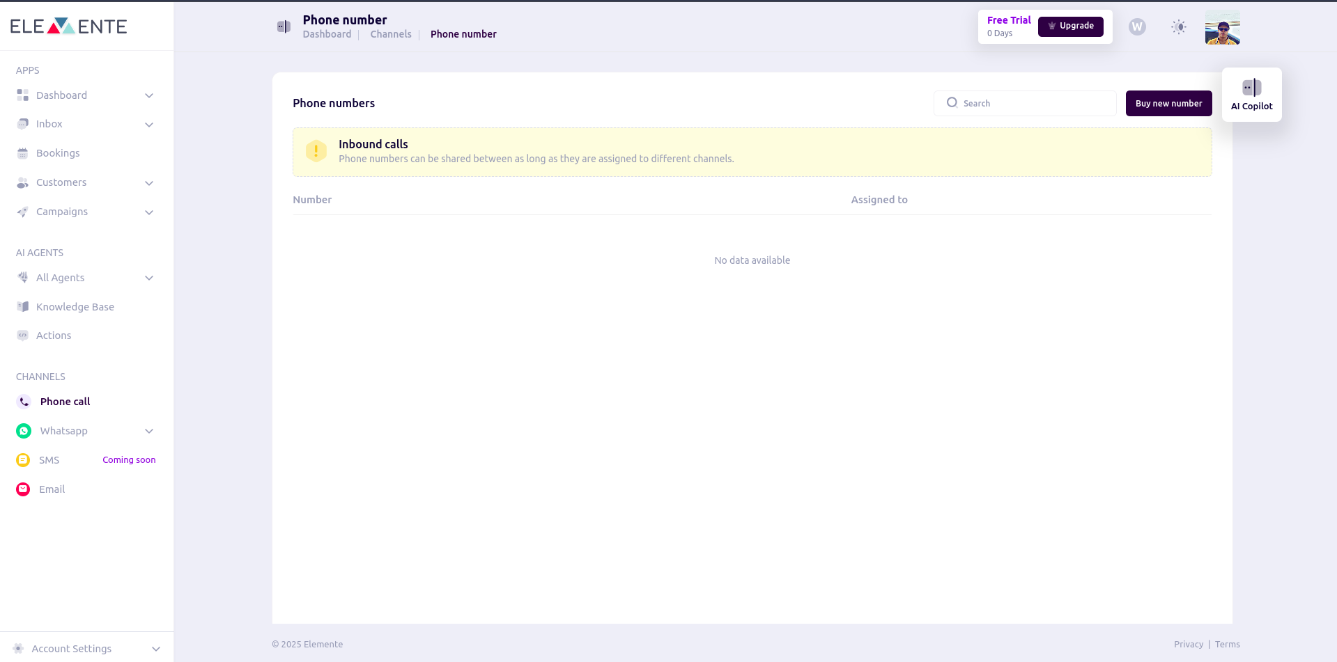This screenshot has height=662, width=1337.
Task: Click the Dashboard grid icon in sidebar
Action: point(23,95)
